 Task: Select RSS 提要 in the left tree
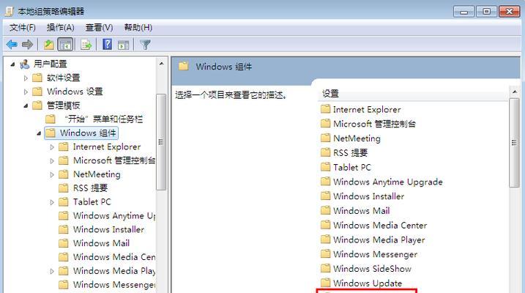coord(90,188)
